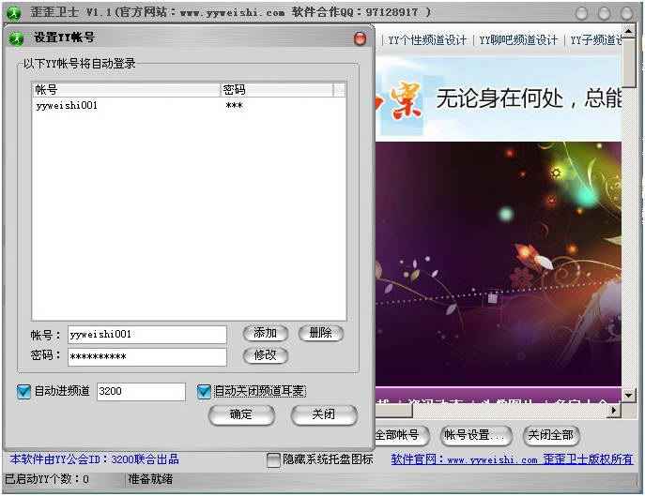Click the vertical scrollbar up arrow
Screen dimensions: 645x496
point(628,31)
